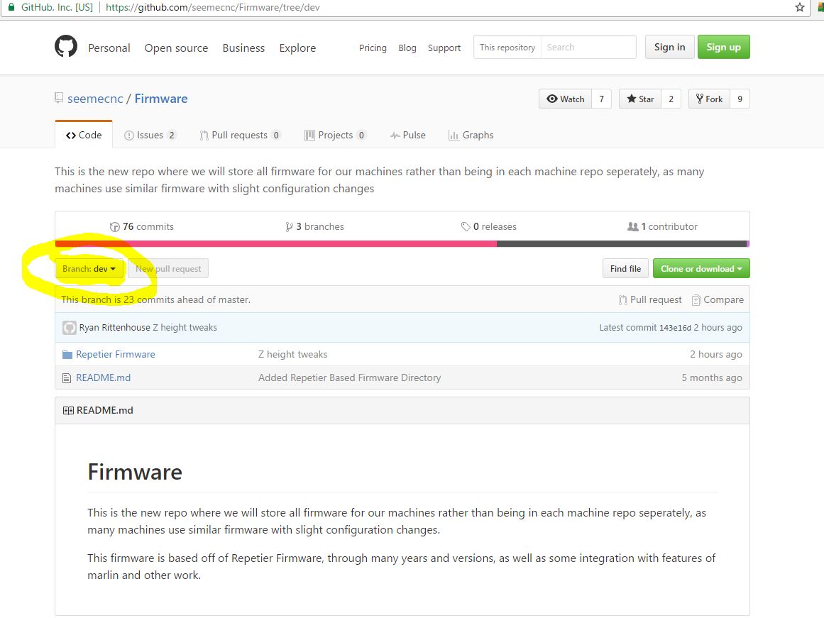View the 76 commits history

pyautogui.click(x=142, y=226)
